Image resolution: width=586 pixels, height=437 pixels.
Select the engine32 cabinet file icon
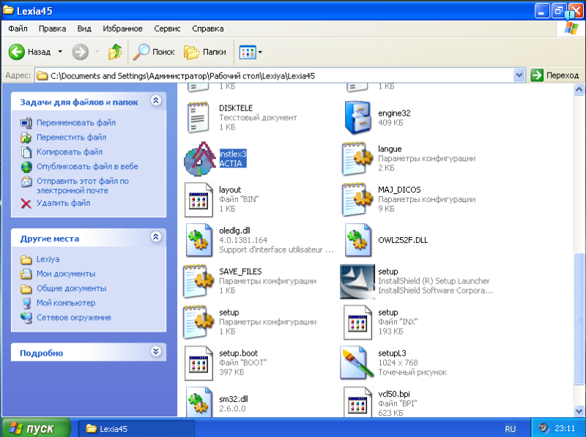pos(358,117)
